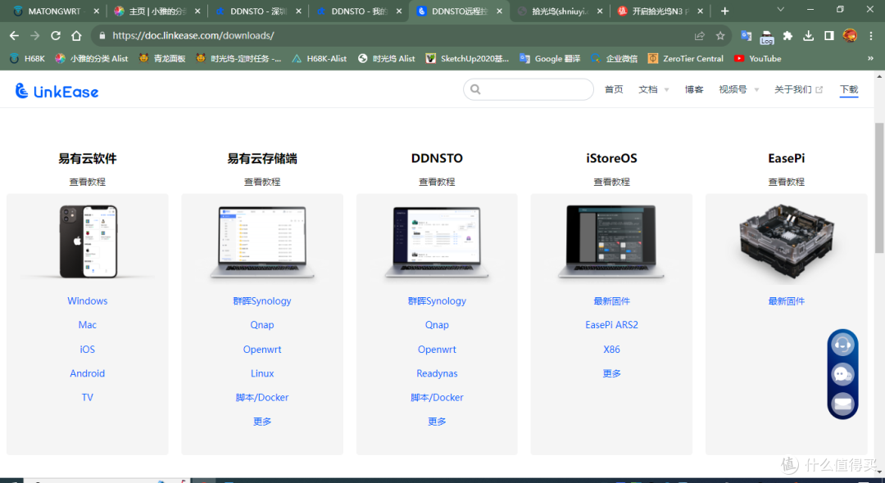The width and height of the screenshot is (885, 483).
Task: Switch to the 拾光坞 shniuyi tab
Action: click(x=560, y=11)
